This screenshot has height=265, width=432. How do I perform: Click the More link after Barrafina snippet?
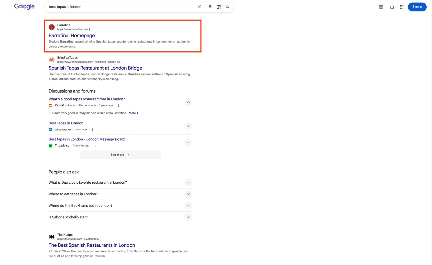[133, 113]
